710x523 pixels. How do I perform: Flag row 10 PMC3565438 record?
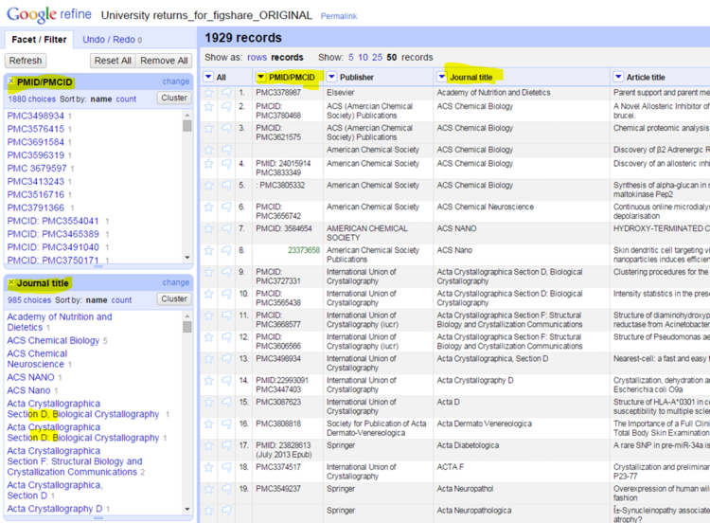(226, 294)
